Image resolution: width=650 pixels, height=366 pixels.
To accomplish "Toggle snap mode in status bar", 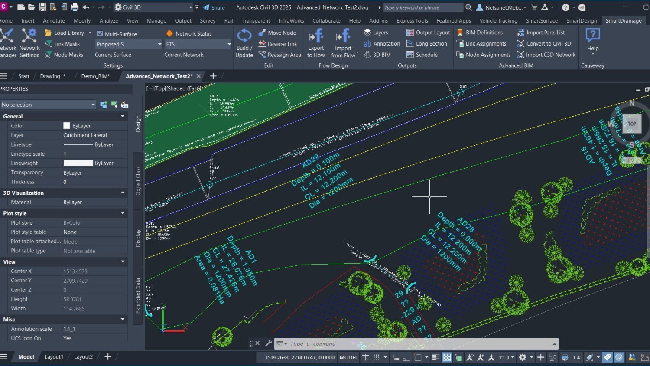I will click(x=376, y=357).
